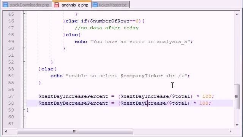Click the fold end marker on line 45
Image resolution: width=243 pixels, height=137 pixels.
[x=24, y=14]
